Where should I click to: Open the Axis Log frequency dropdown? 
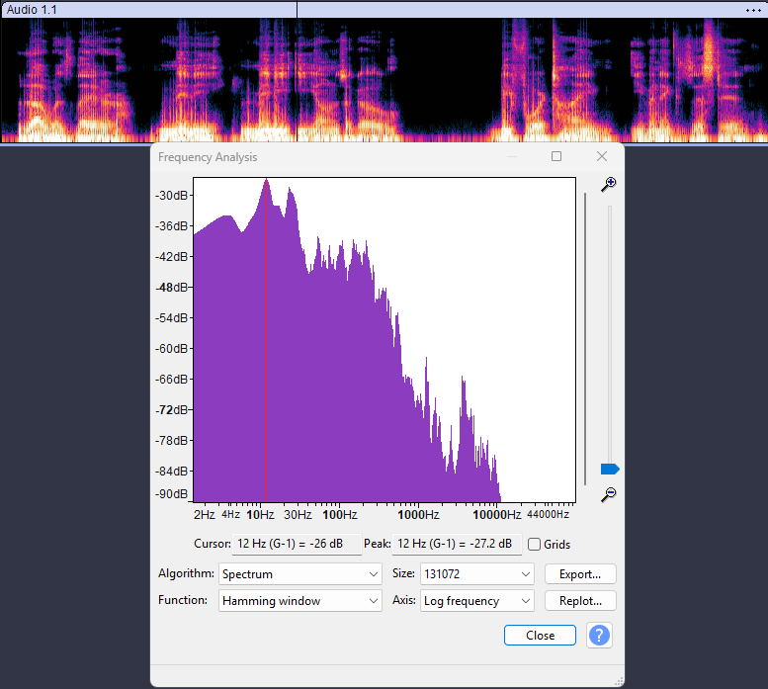[x=477, y=601]
